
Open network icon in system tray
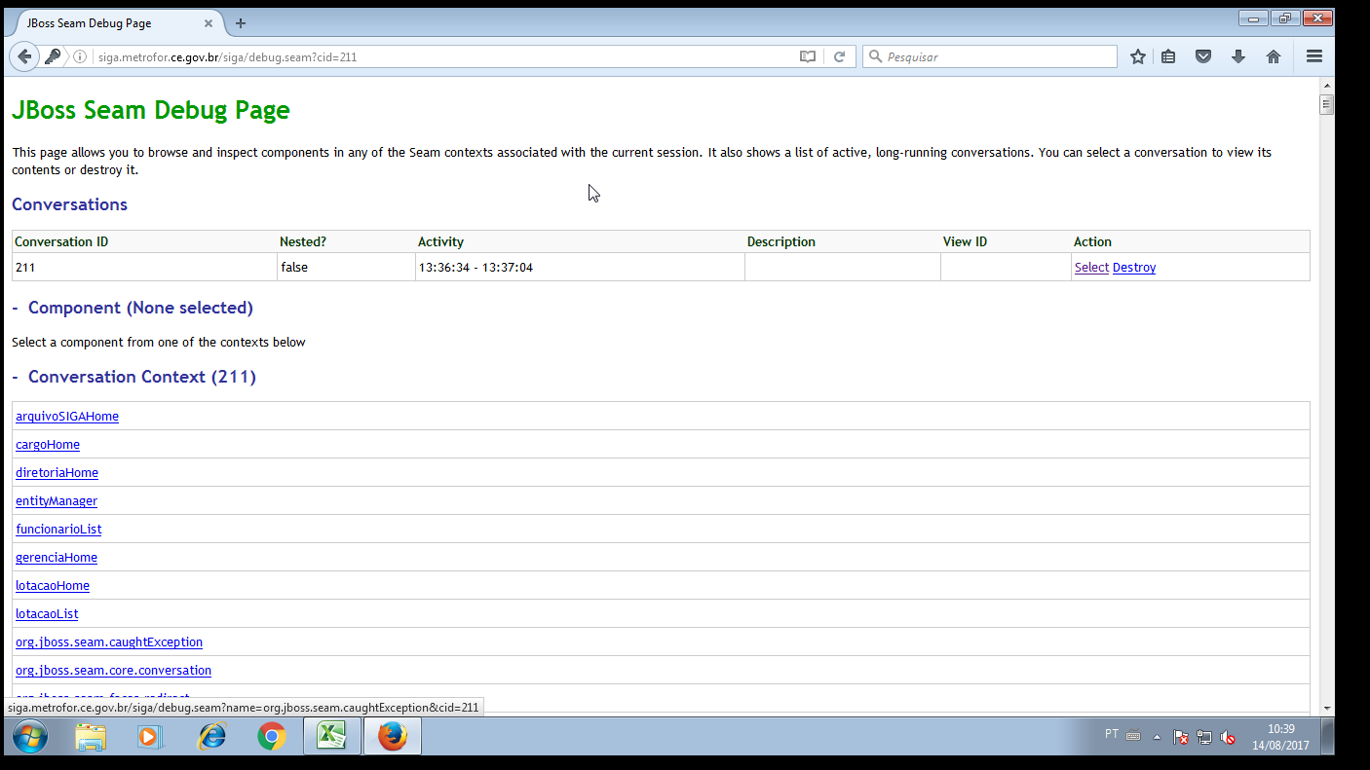click(1204, 738)
